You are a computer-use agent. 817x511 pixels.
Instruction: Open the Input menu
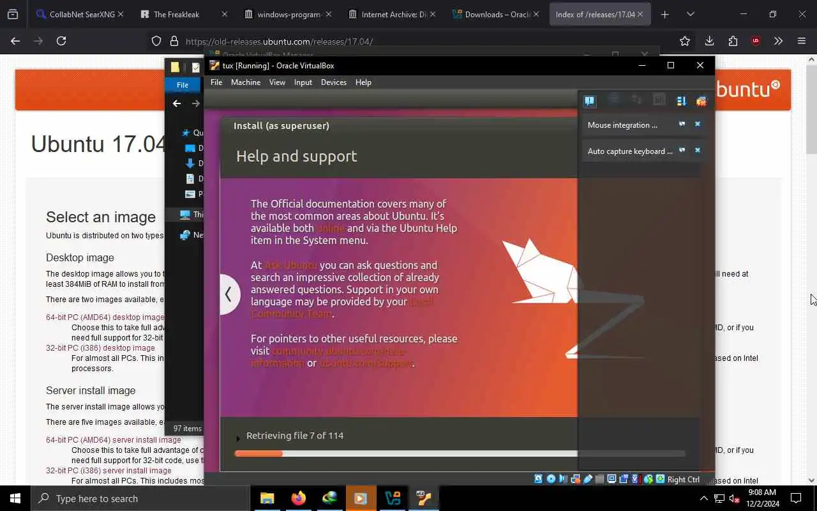(x=303, y=82)
